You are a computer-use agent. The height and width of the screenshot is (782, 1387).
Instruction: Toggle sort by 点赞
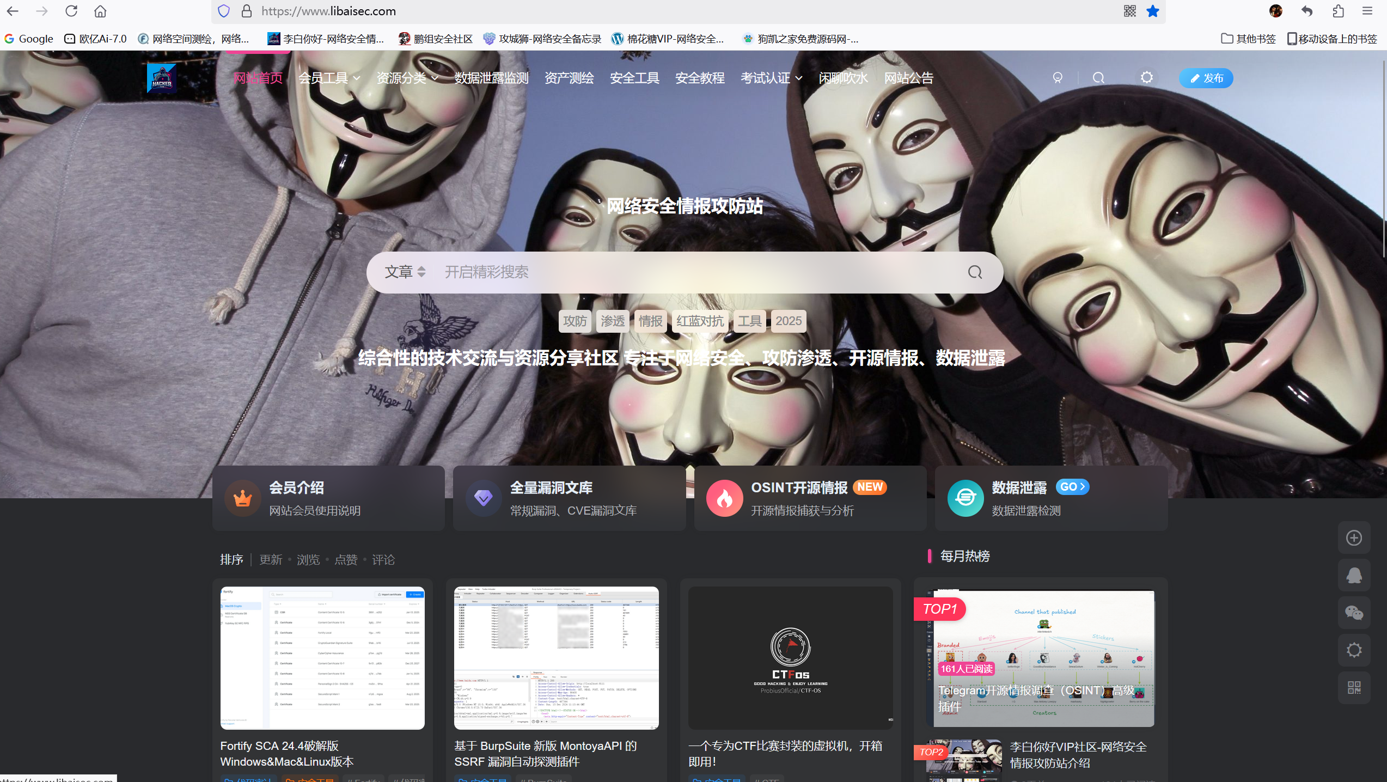click(x=346, y=560)
